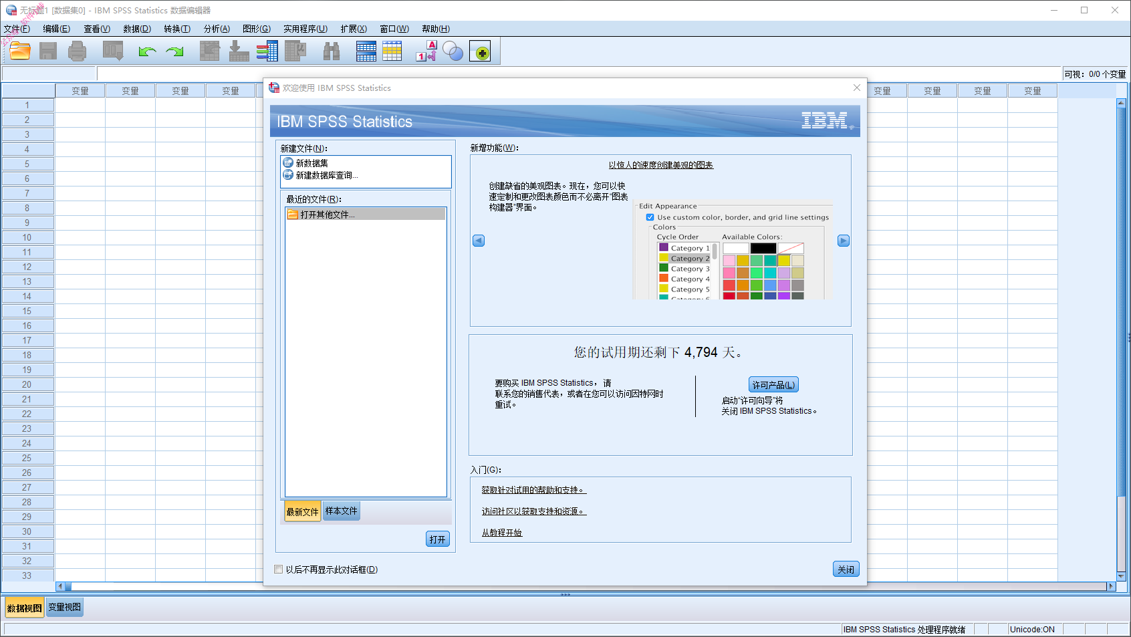1131x637 pixels.
Task: Switch to 变量视图 tab at the bottom
Action: pyautogui.click(x=64, y=607)
